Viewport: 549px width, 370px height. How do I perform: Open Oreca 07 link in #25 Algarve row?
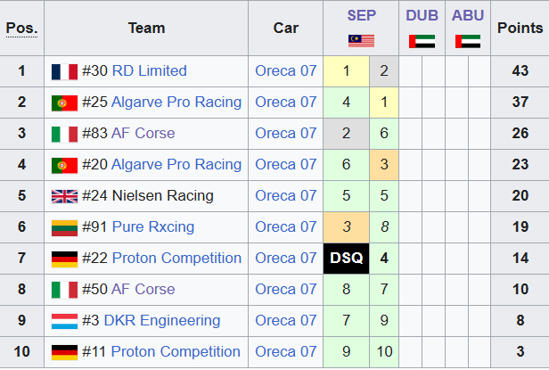(x=286, y=102)
